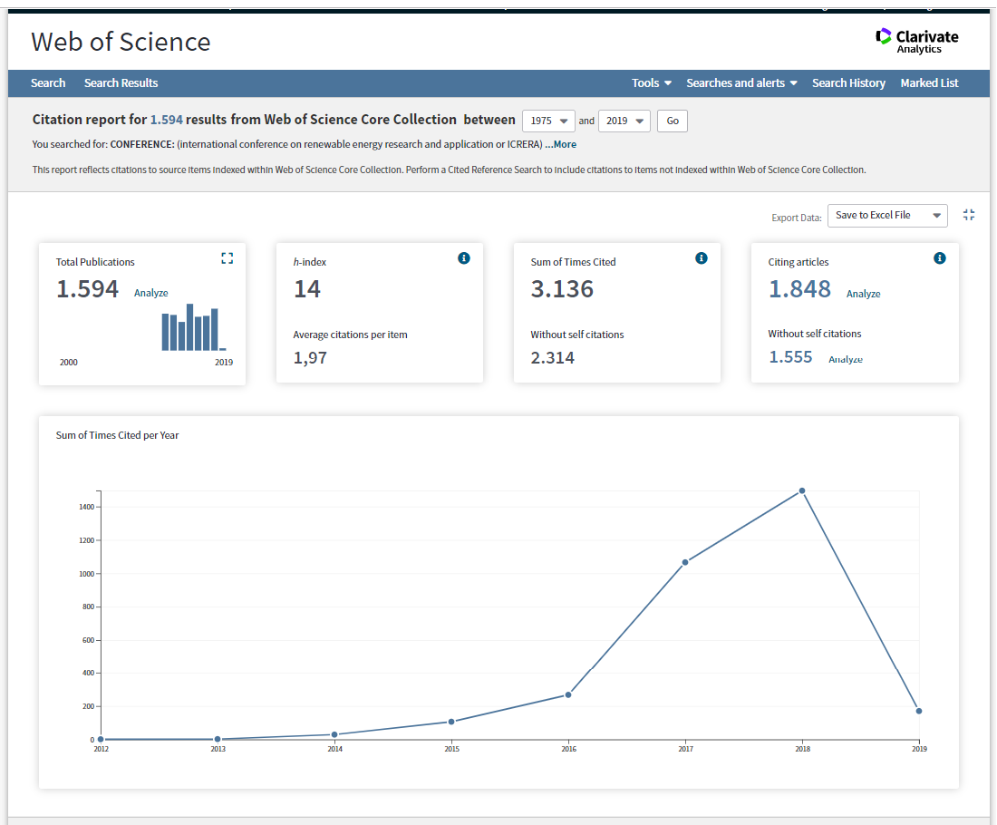997x825 pixels.
Task: Click the 1.555 citing articles value
Action: (791, 357)
